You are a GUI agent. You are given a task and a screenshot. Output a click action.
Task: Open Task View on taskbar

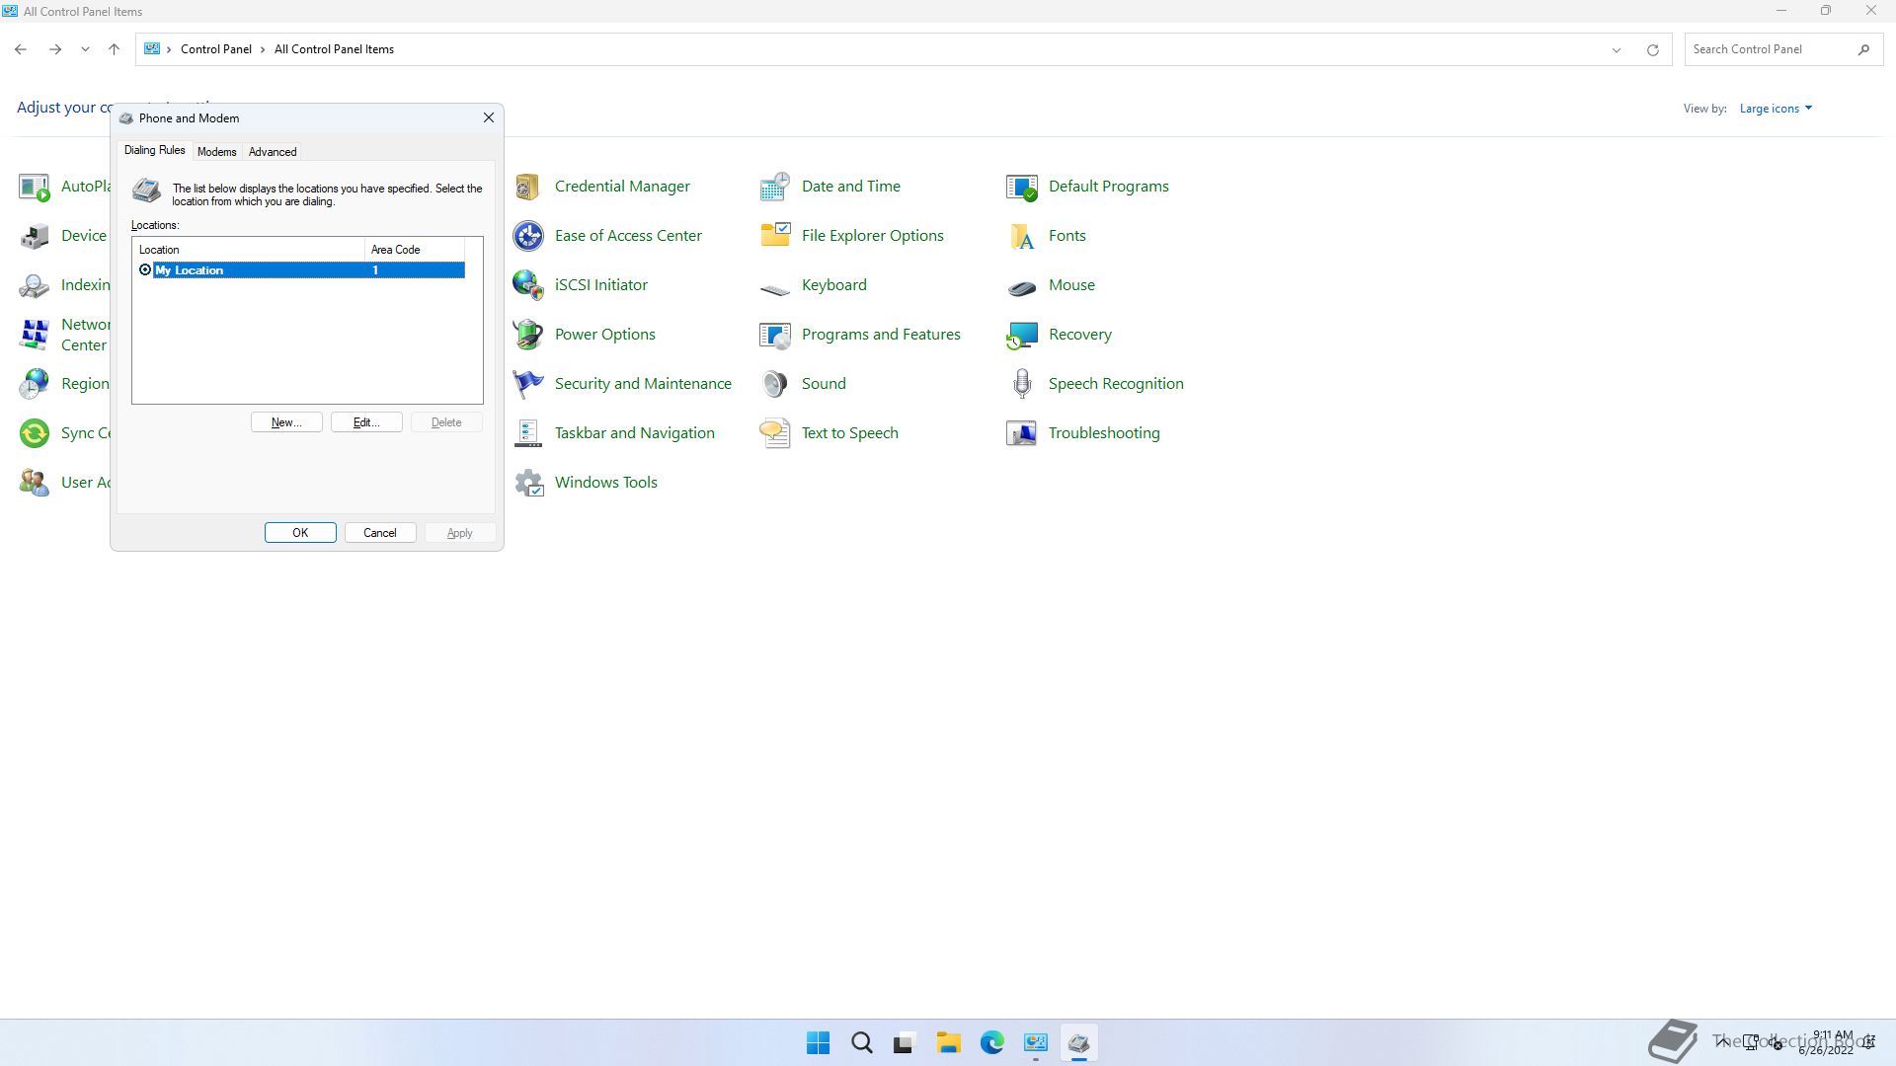click(x=905, y=1043)
